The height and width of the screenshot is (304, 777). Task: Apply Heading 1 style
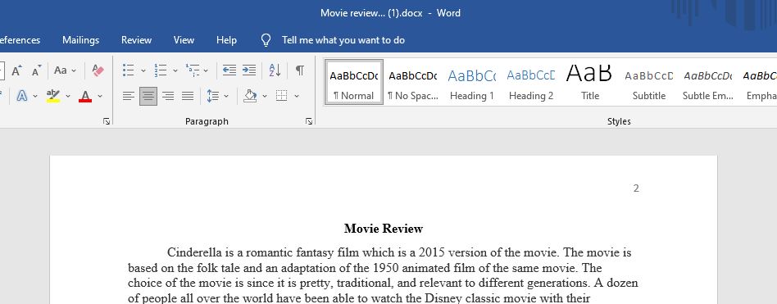pyautogui.click(x=472, y=82)
